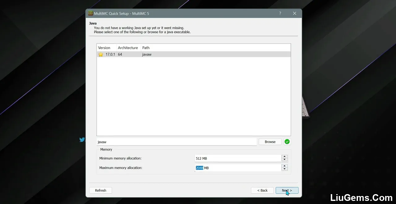Decrease maximum memory allocation with down arrow

click(x=285, y=169)
